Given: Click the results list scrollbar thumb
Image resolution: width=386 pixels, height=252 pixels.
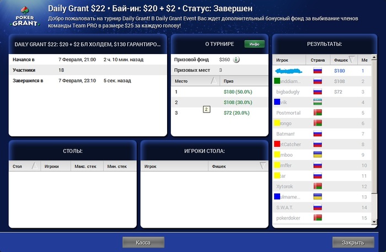Looking at the screenshot, I should (x=374, y=127).
